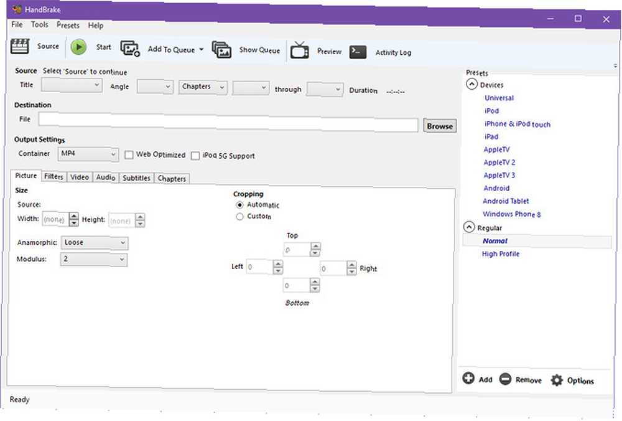
Task: Switch to the Filters tab
Action: point(53,177)
